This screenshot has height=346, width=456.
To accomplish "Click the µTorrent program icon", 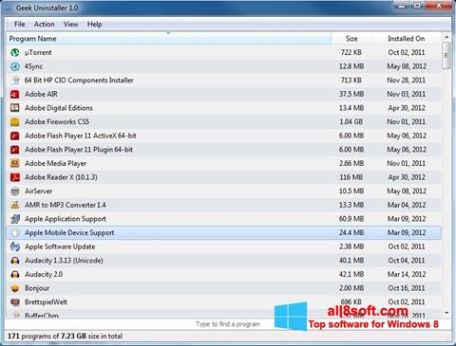I will 15,52.
